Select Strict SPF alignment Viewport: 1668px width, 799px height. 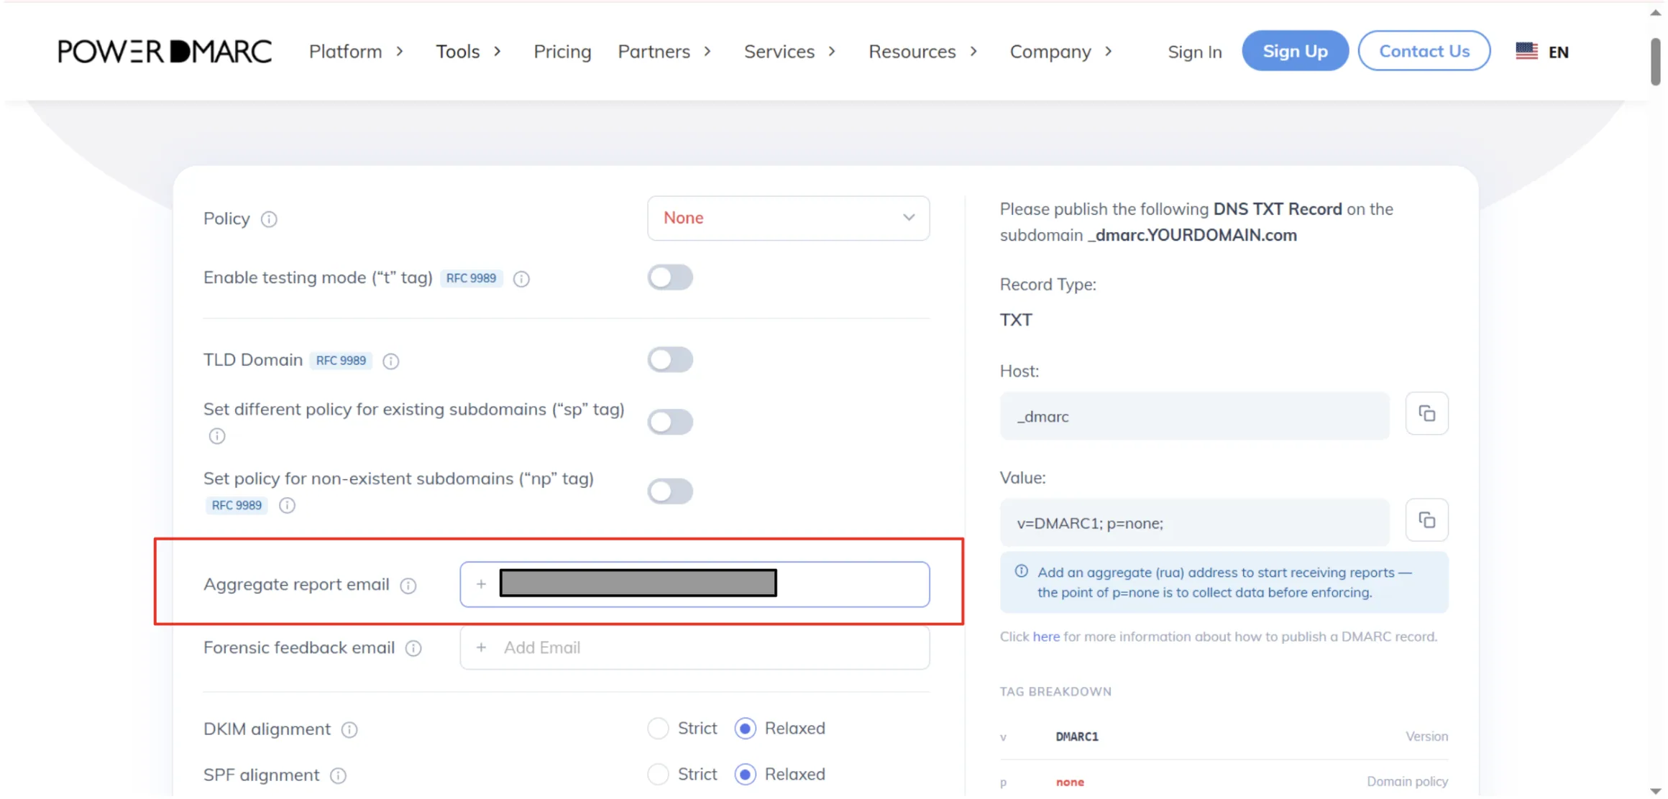click(x=658, y=775)
